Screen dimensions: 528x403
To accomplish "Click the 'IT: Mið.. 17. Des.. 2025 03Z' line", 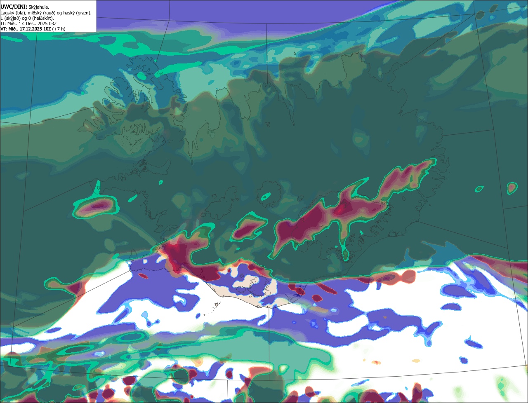I will pyautogui.click(x=29, y=23).
